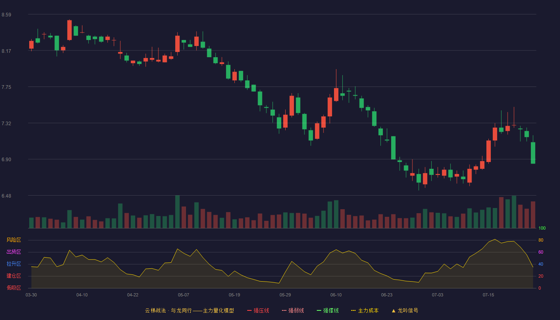Click the 出货区 zone label

(14, 252)
